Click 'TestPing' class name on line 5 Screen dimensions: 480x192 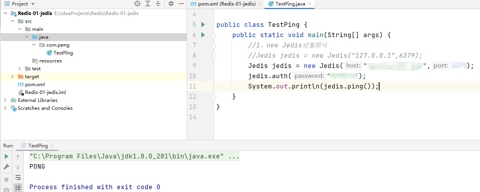point(284,24)
